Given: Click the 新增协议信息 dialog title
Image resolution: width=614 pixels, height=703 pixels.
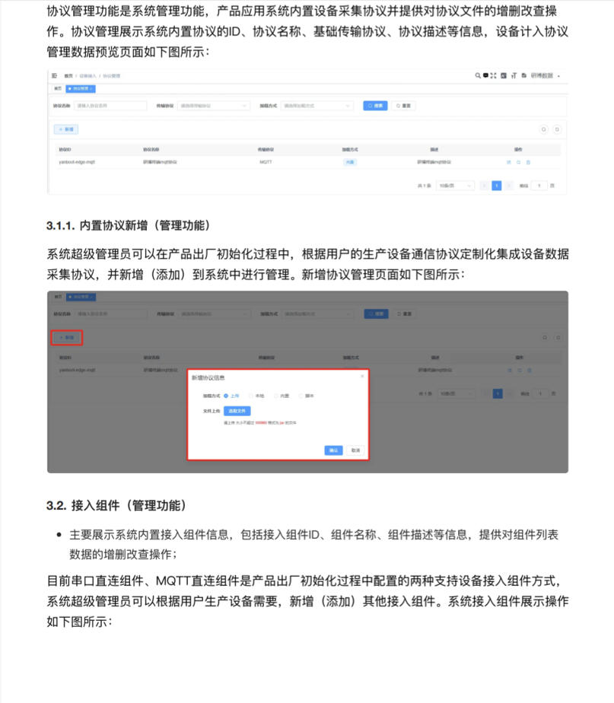Looking at the screenshot, I should pyautogui.click(x=208, y=378).
